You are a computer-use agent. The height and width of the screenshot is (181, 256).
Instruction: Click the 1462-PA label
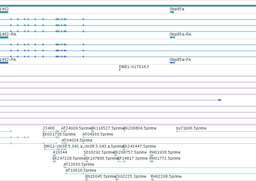click(8, 60)
